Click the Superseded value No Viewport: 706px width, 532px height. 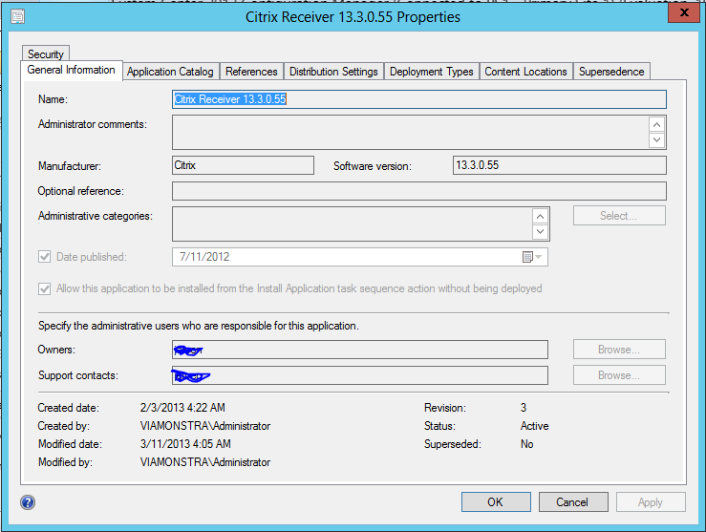tap(526, 444)
